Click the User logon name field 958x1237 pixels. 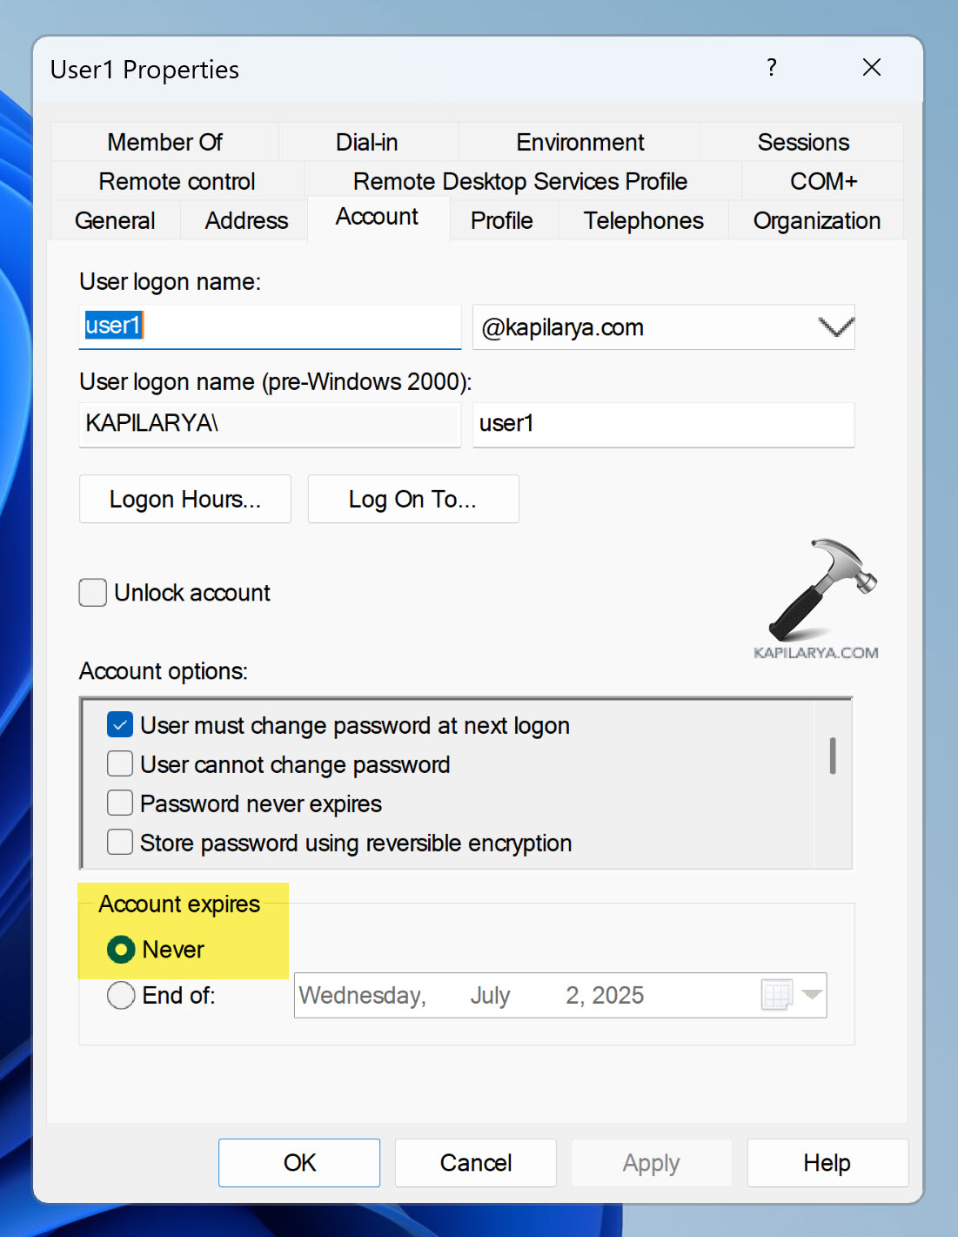point(270,326)
